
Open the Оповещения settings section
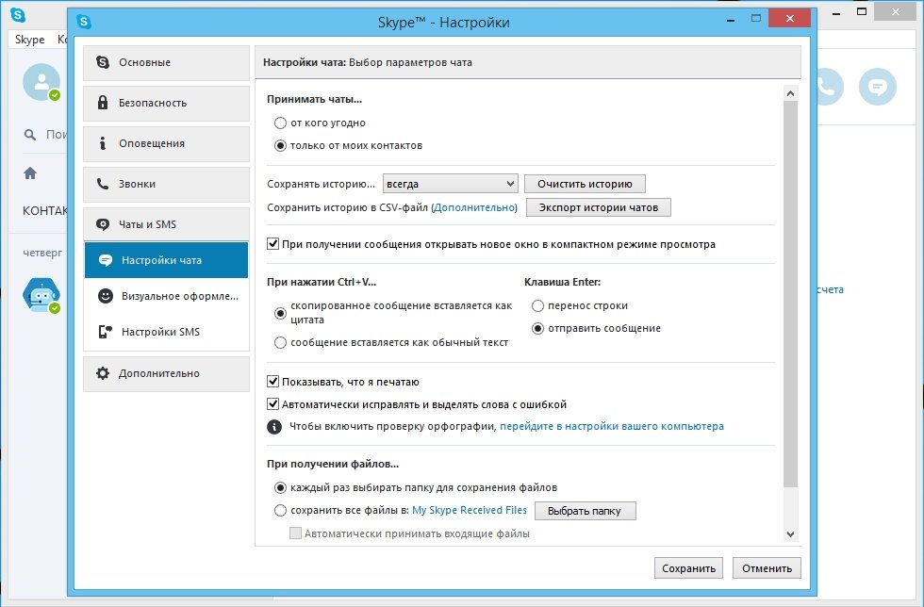coord(166,144)
